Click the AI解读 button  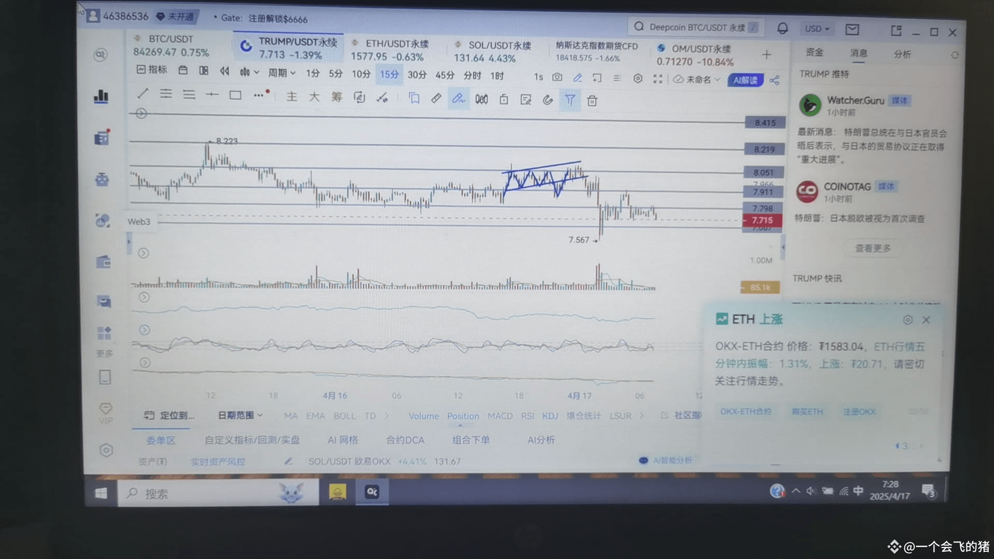(744, 80)
